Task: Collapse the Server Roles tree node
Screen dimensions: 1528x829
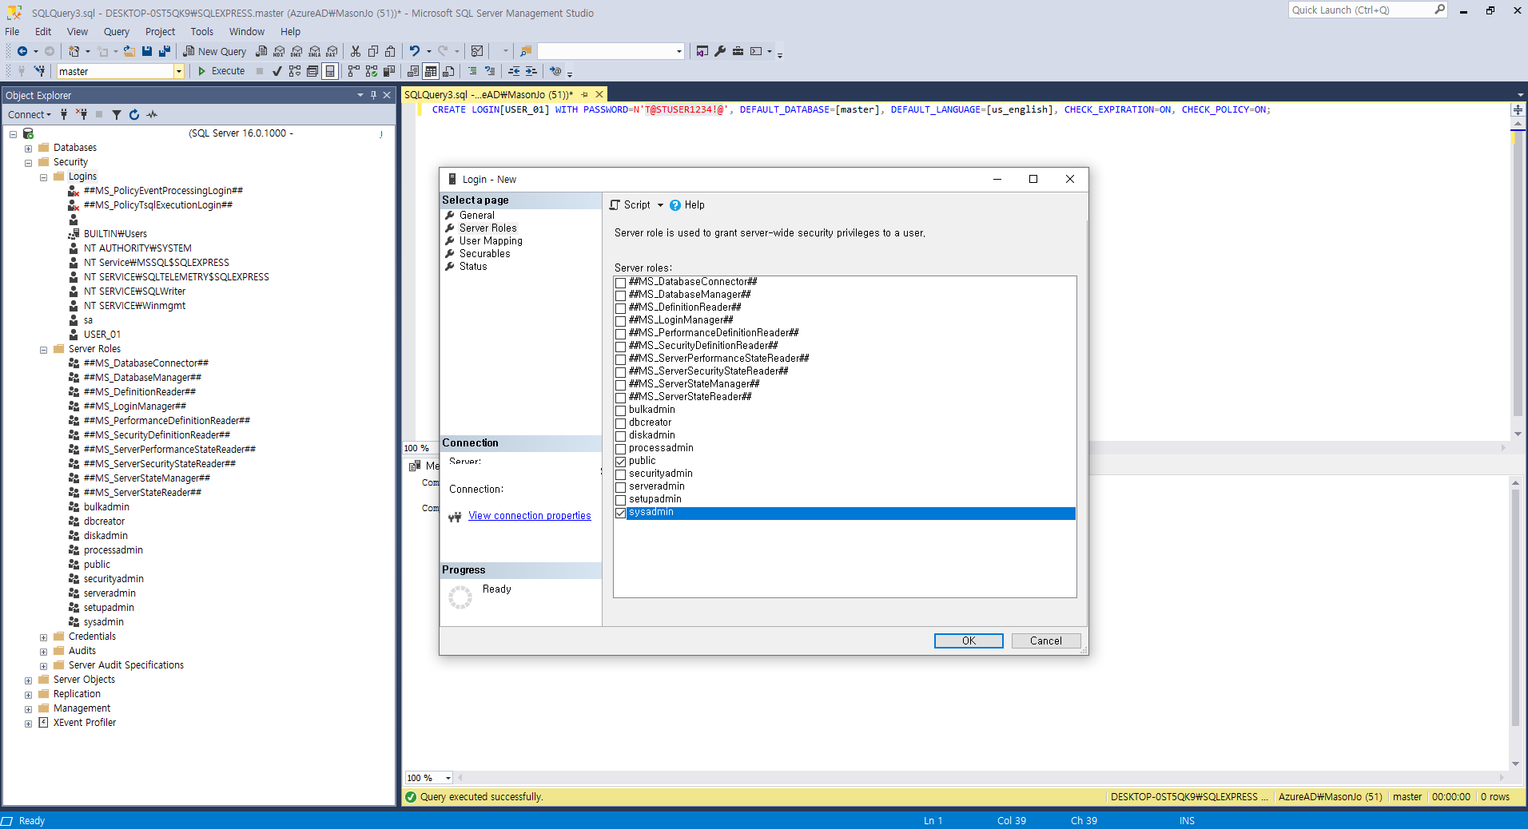Action: tap(43, 350)
